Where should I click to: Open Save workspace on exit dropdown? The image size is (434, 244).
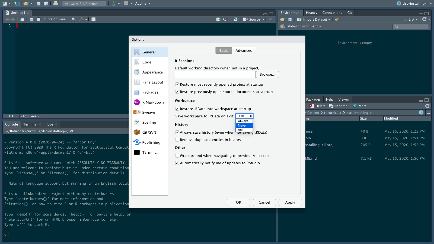click(244, 116)
